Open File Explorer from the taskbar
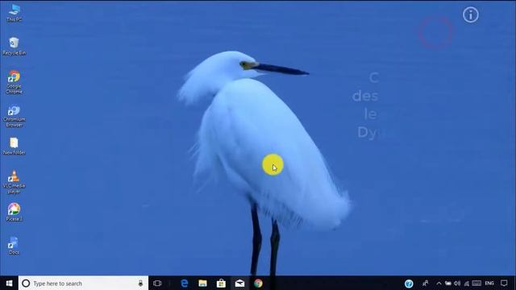516x290 pixels. coord(202,283)
